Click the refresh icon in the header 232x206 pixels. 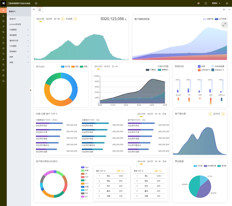pos(36,3)
